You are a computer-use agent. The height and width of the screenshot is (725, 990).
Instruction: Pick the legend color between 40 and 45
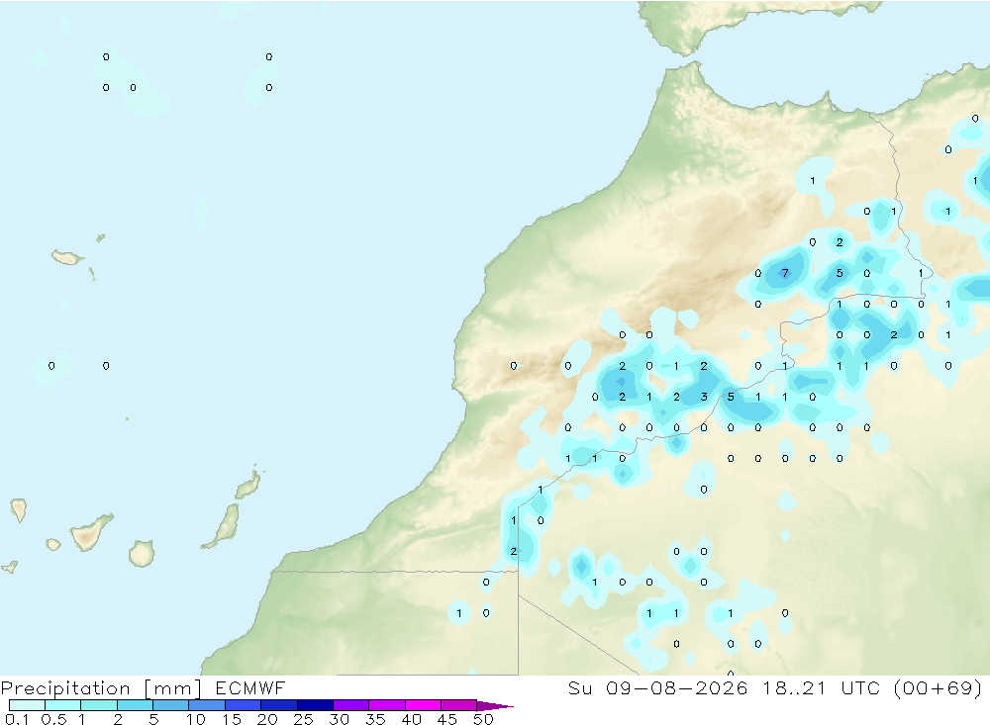point(423,705)
